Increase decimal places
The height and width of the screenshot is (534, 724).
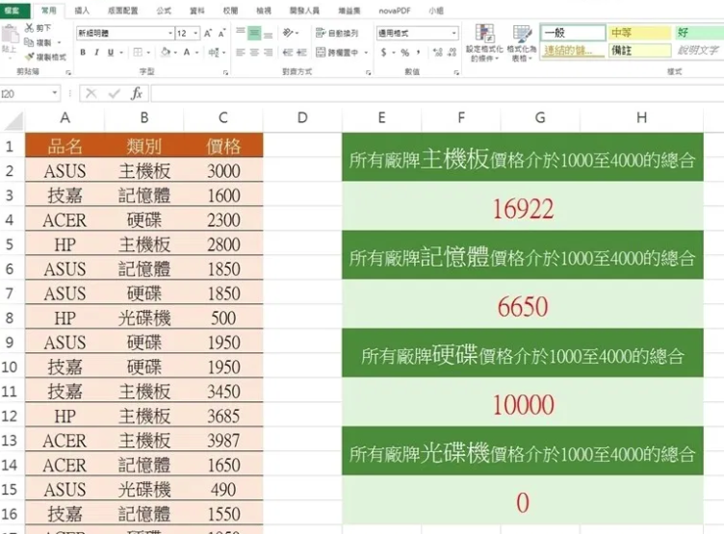[x=438, y=52]
